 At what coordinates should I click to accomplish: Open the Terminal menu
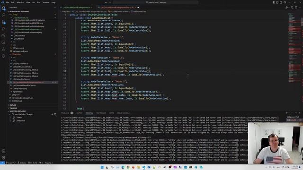tap(46, 2)
